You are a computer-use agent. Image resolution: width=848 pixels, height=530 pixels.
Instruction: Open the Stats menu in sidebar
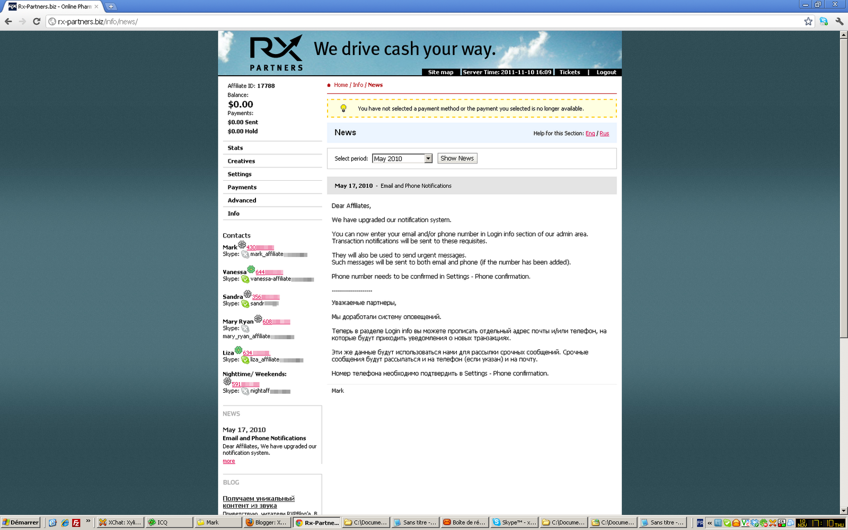[x=235, y=148]
